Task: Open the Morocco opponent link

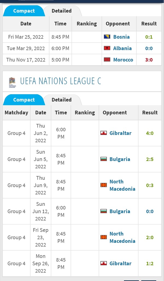Action: coord(123,60)
